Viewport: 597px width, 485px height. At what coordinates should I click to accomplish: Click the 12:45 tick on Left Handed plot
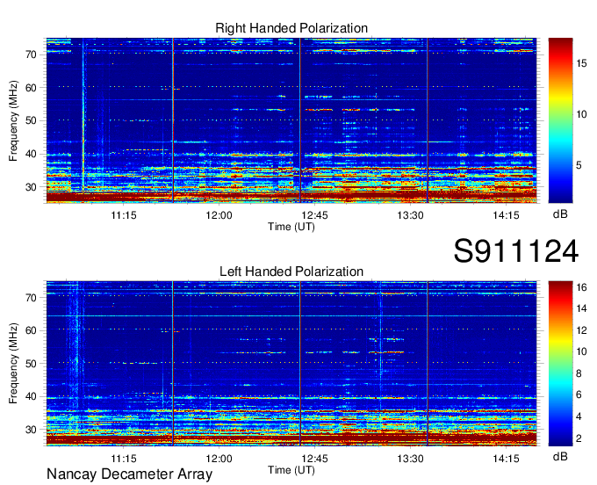tap(314, 459)
